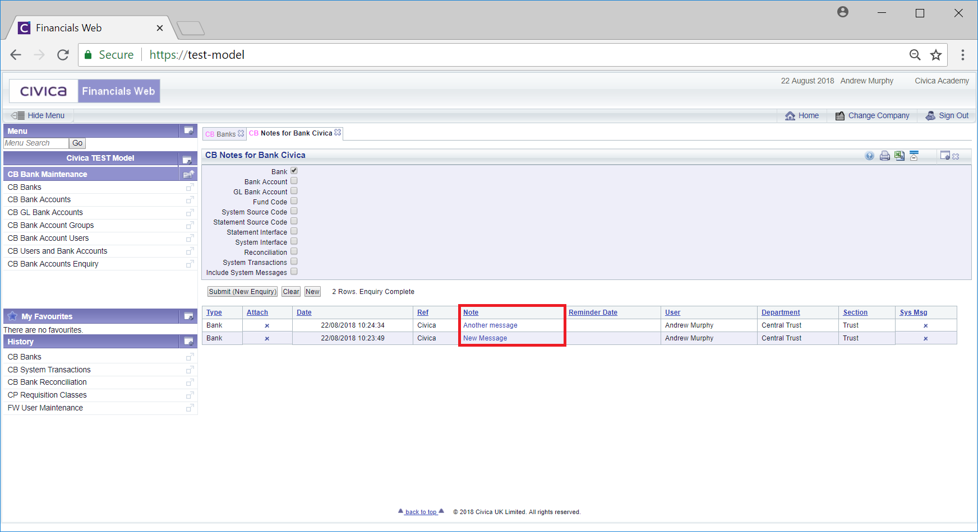Viewport: 978px width, 532px height.
Task: Click the Clear button
Action: pyautogui.click(x=291, y=292)
